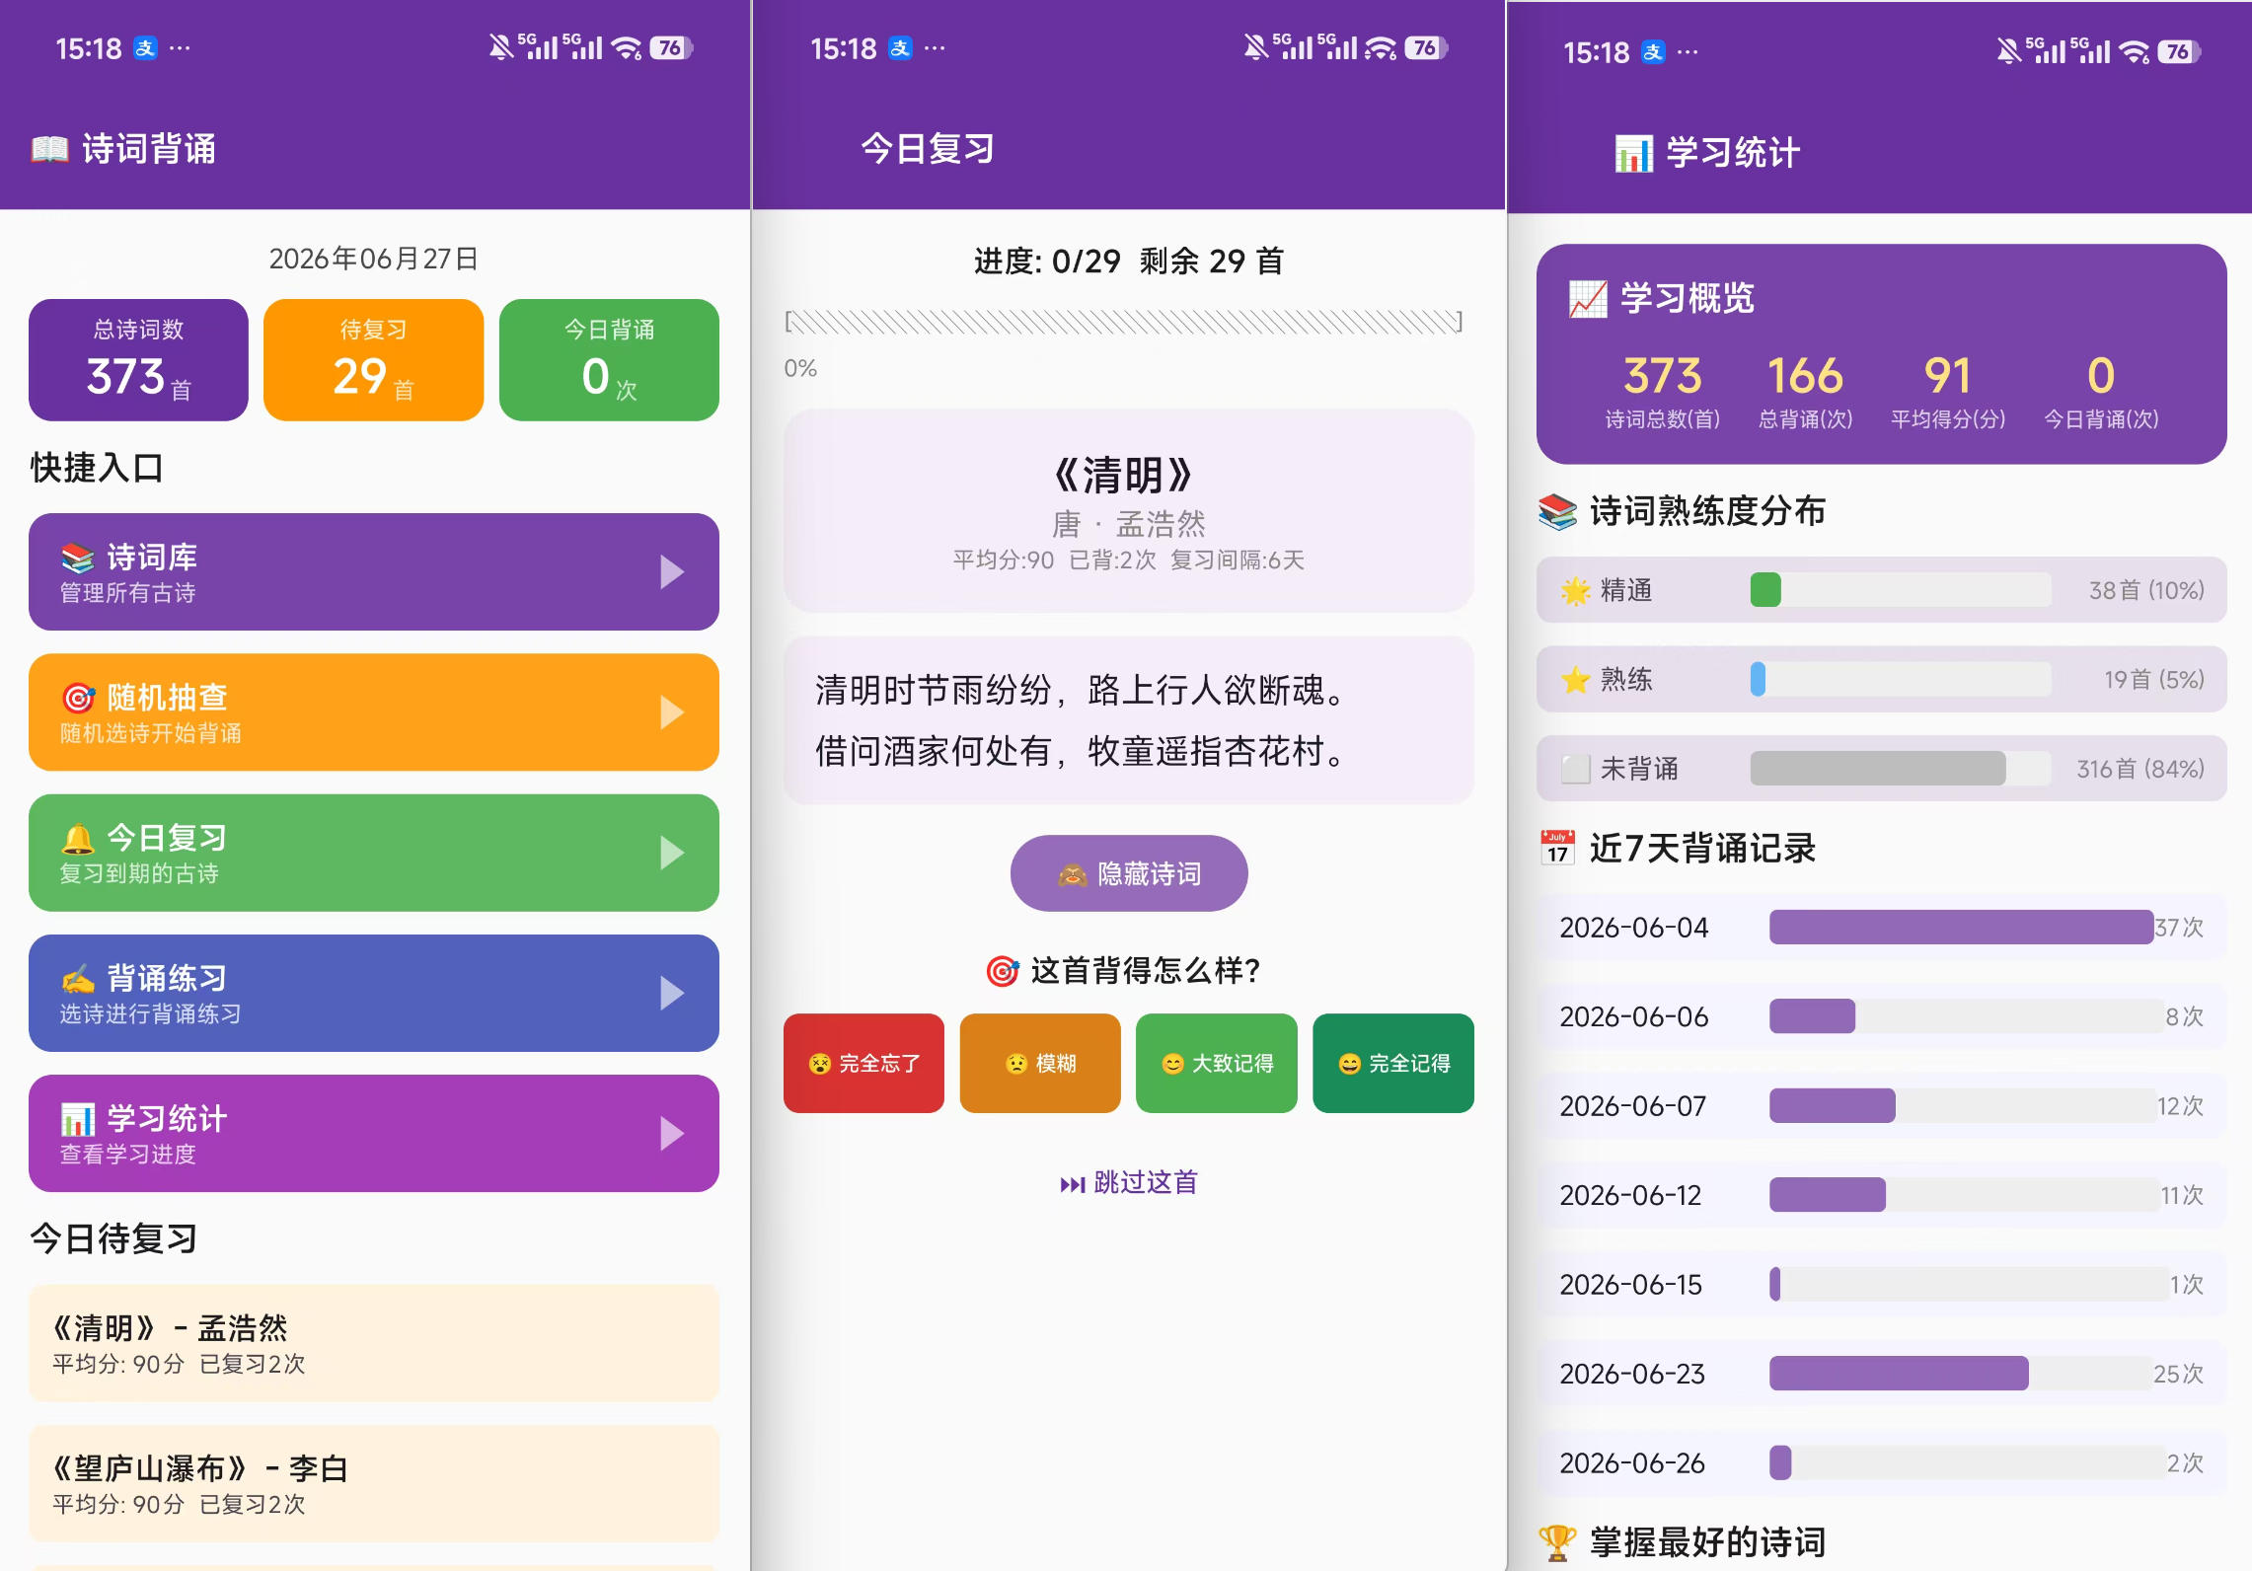Tap the 《清明》 poem title card
Image resolution: width=2252 pixels, height=1571 pixels.
click(x=1129, y=511)
